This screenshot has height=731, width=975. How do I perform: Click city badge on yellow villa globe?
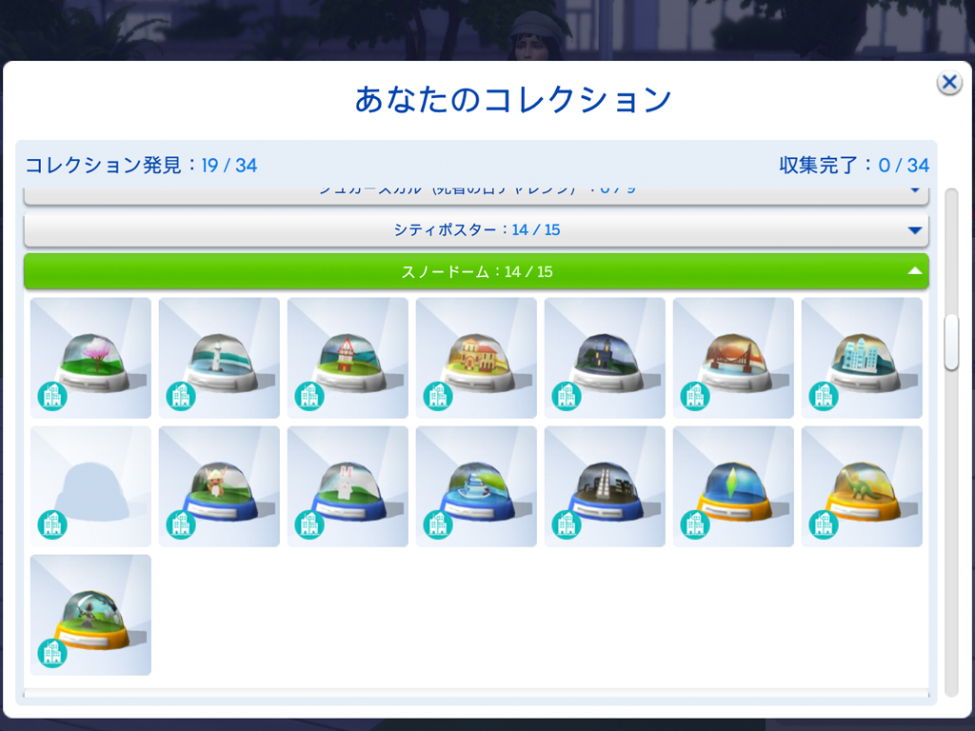[x=438, y=396]
